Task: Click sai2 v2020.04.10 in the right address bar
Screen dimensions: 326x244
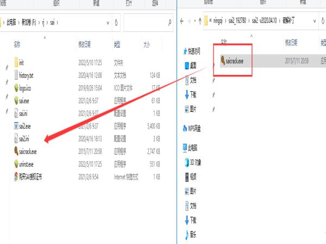Action: (264, 21)
